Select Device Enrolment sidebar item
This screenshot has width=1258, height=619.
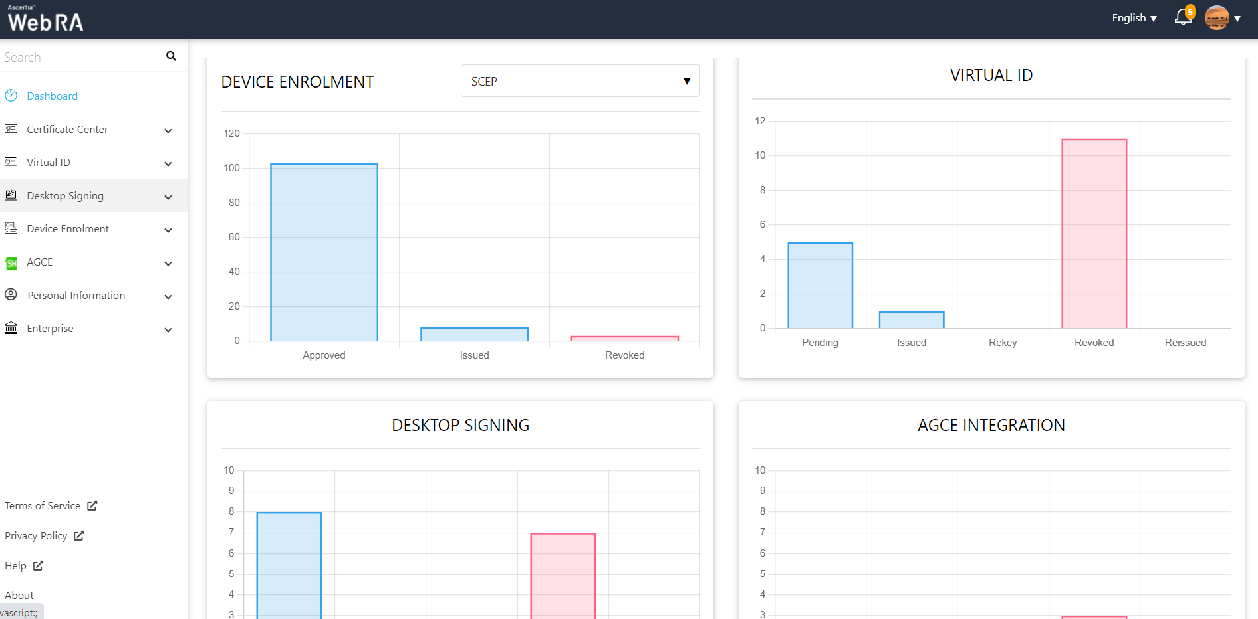68,228
